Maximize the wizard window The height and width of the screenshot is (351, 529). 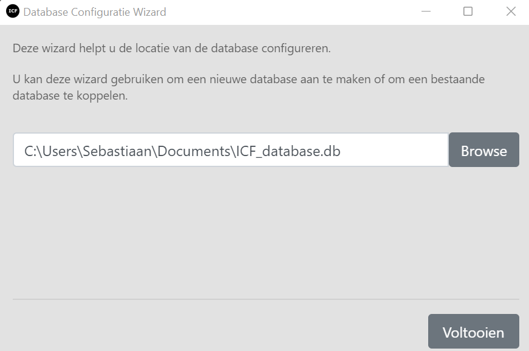click(468, 12)
